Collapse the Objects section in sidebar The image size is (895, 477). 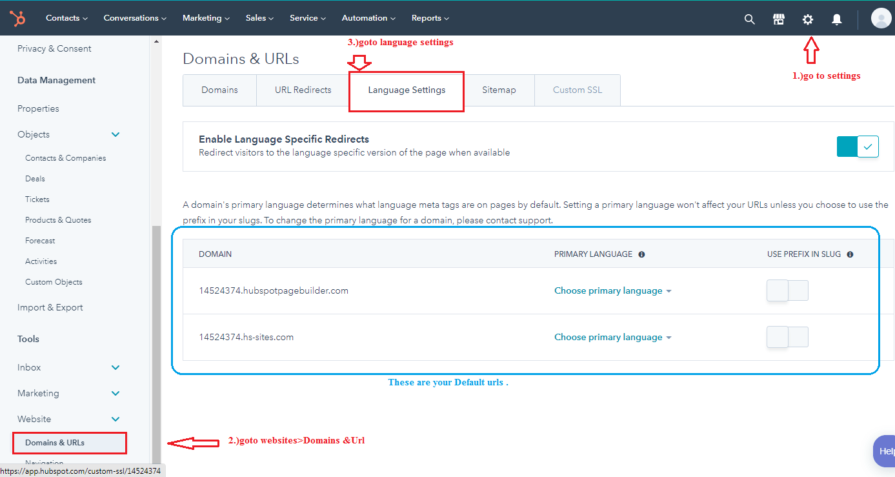[116, 134]
